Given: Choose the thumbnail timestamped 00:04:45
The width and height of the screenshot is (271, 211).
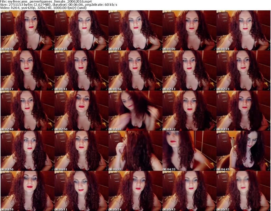Looking at the screenshot, I should (243, 151).
